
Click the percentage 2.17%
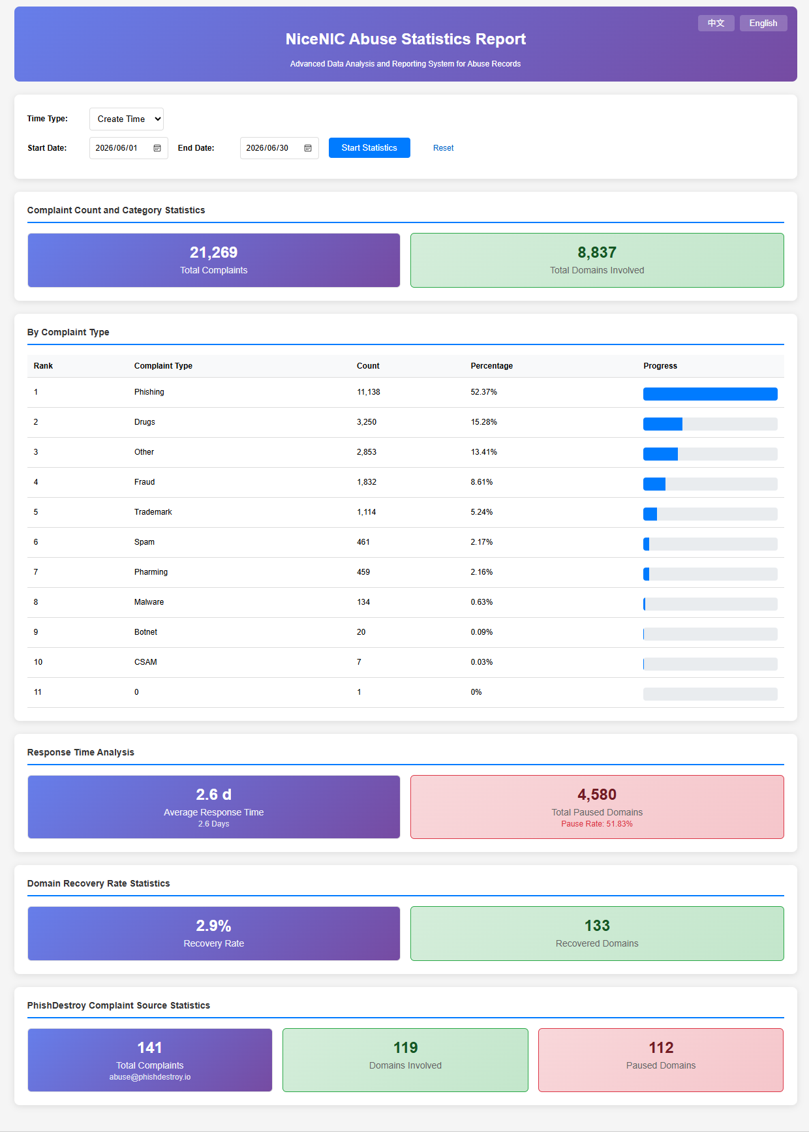(482, 542)
